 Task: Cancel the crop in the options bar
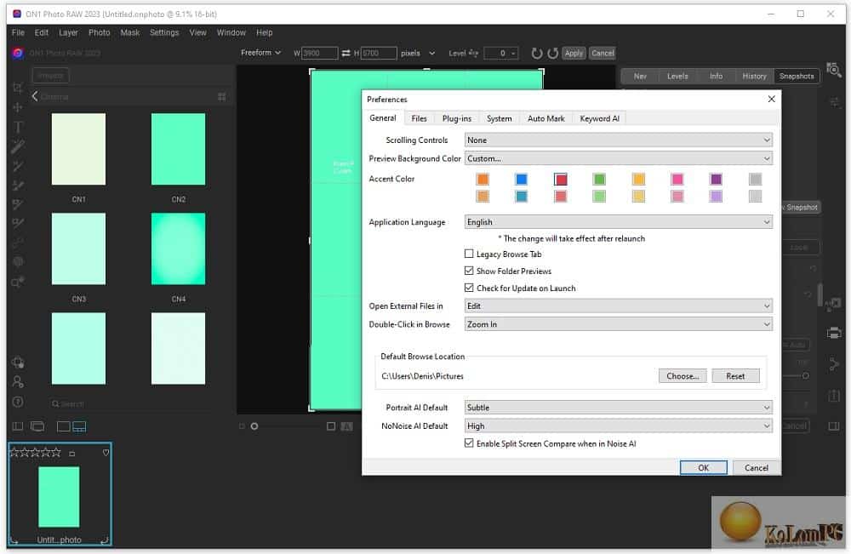[603, 53]
